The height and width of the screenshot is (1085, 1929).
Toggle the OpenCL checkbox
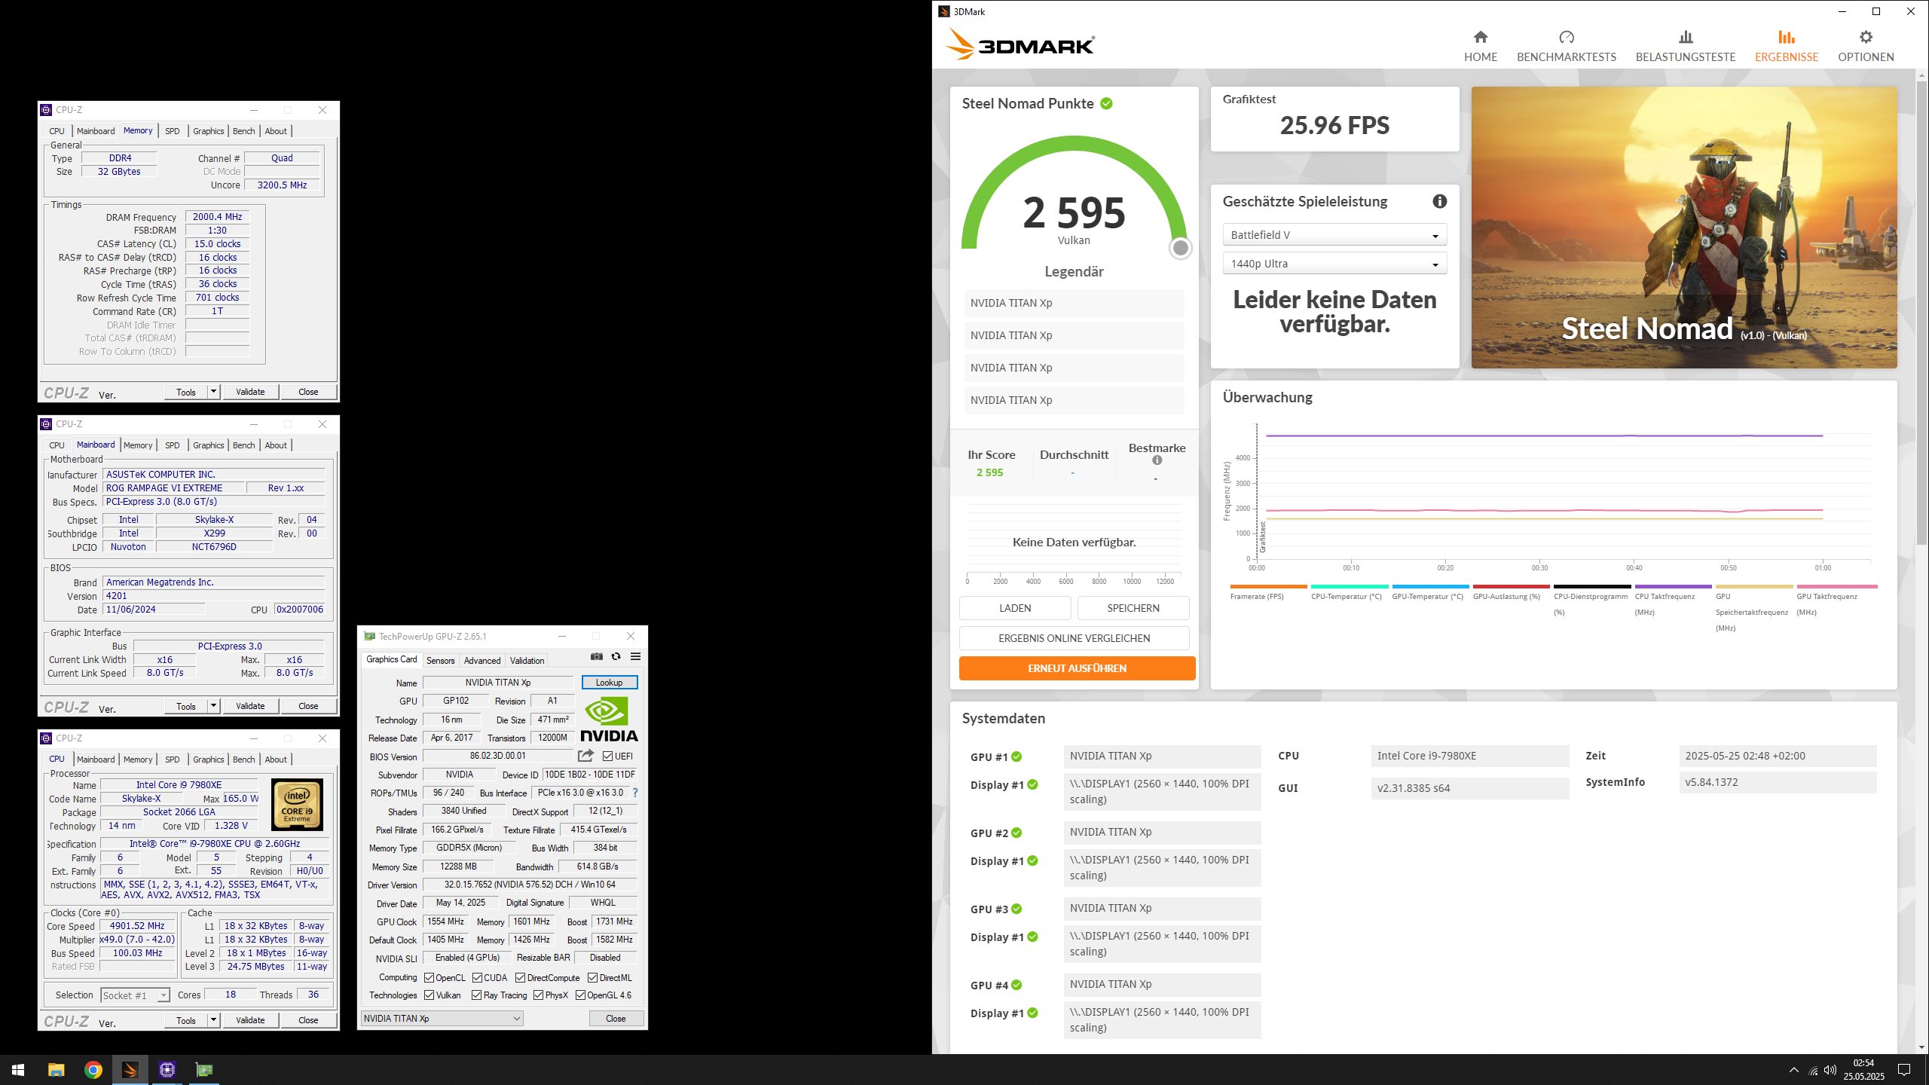tap(429, 978)
